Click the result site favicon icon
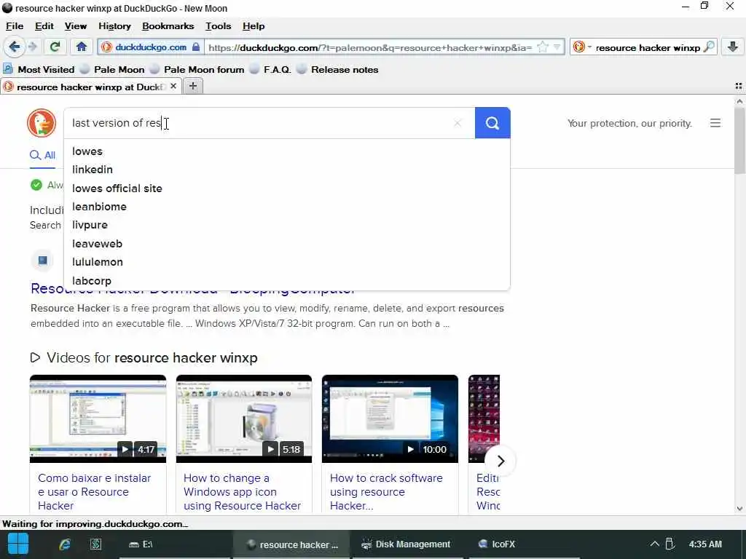Image resolution: width=746 pixels, height=559 pixels. tap(42, 261)
